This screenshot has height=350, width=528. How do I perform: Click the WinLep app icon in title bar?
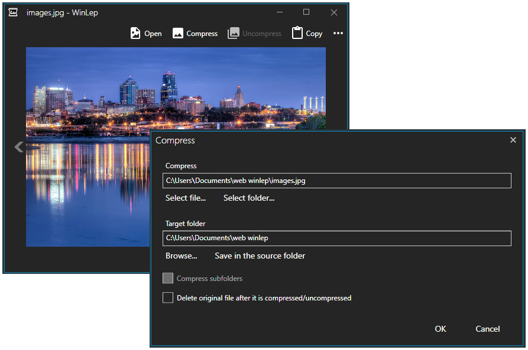click(x=13, y=12)
